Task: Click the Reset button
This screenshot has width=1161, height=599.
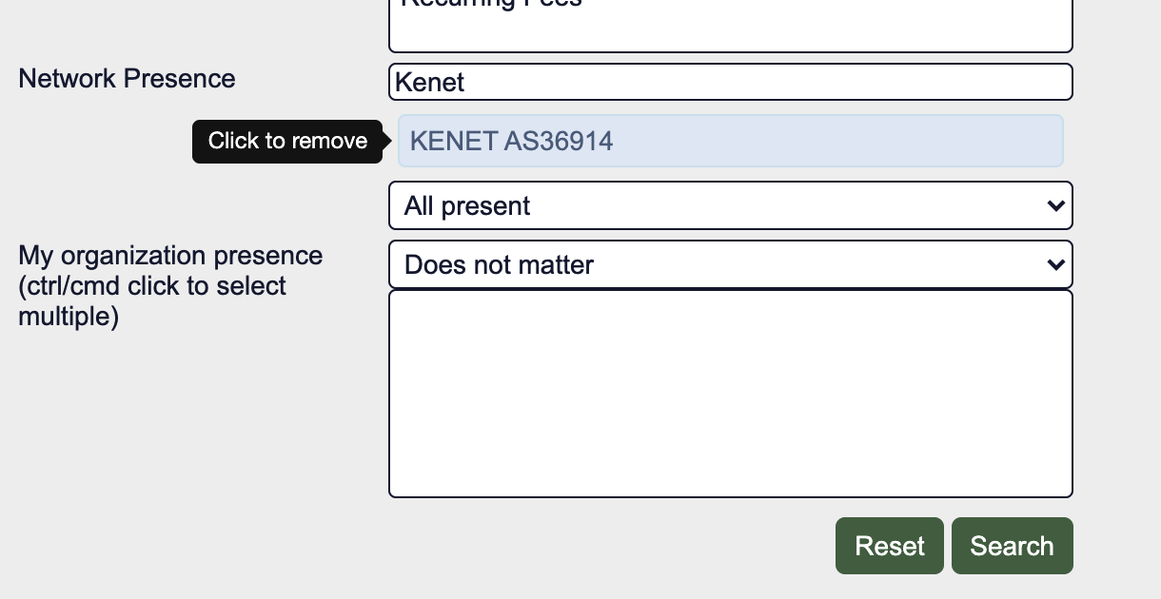Action: coord(889,546)
